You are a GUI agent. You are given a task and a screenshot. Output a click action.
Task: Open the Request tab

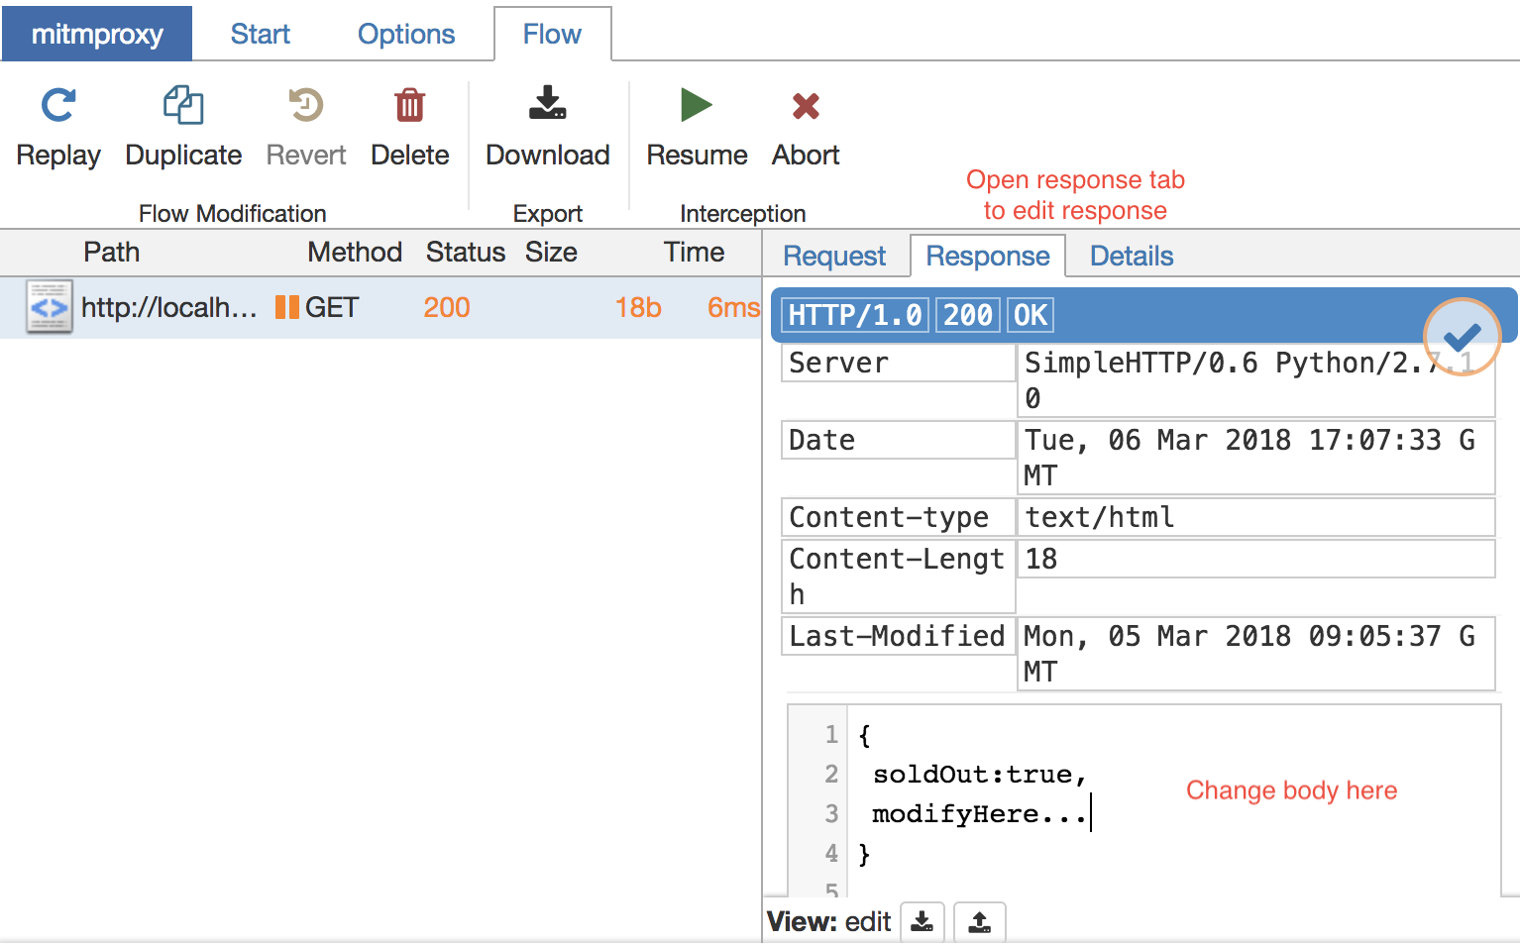pos(834,256)
